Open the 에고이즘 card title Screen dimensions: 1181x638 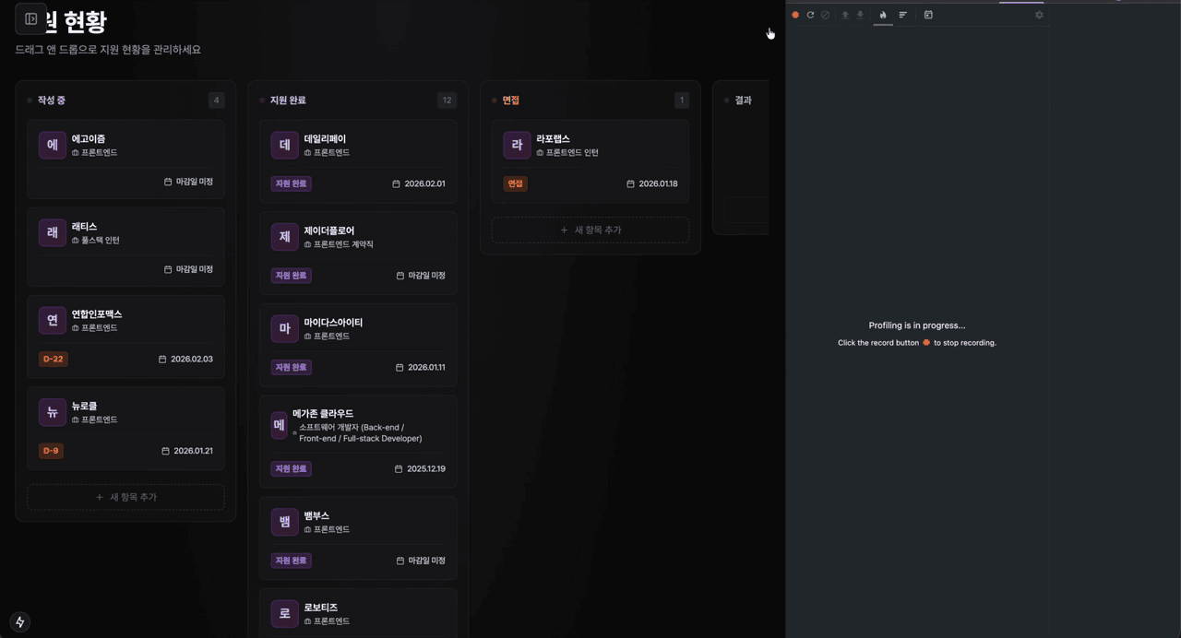89,138
